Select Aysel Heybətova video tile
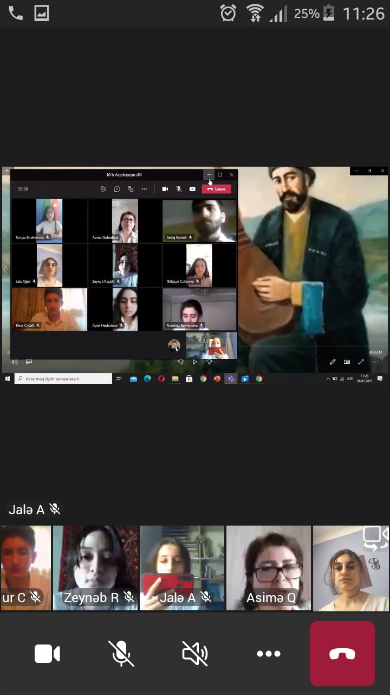390x695 pixels. [125, 309]
